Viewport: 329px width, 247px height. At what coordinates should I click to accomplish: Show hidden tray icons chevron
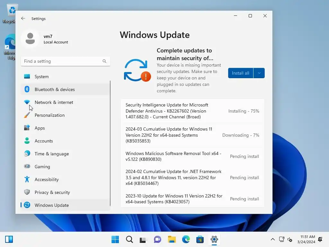pos(272,239)
